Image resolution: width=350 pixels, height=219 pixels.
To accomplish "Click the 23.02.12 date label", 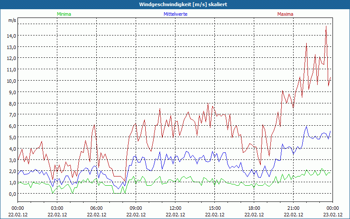I will point(332,215).
